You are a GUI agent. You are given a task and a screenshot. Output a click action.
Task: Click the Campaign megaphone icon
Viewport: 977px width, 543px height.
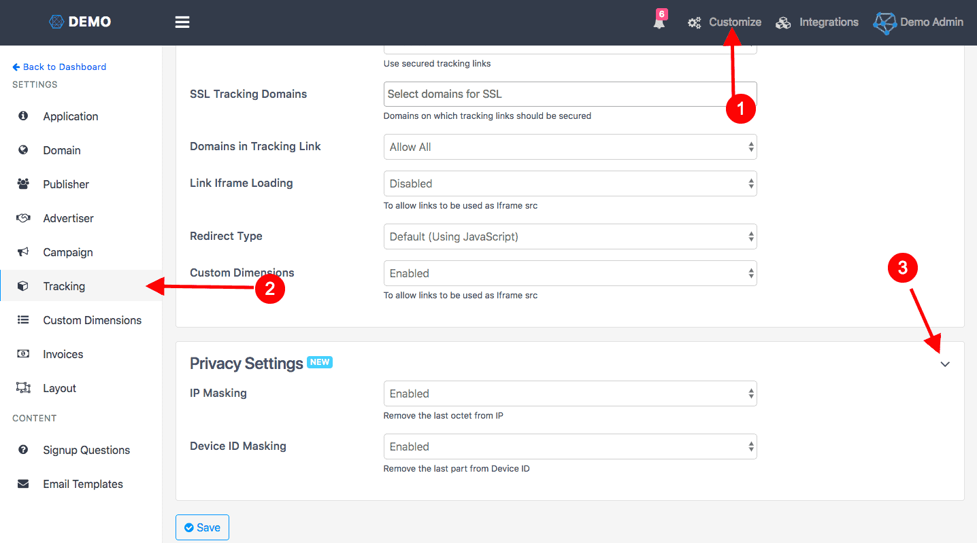pos(23,252)
